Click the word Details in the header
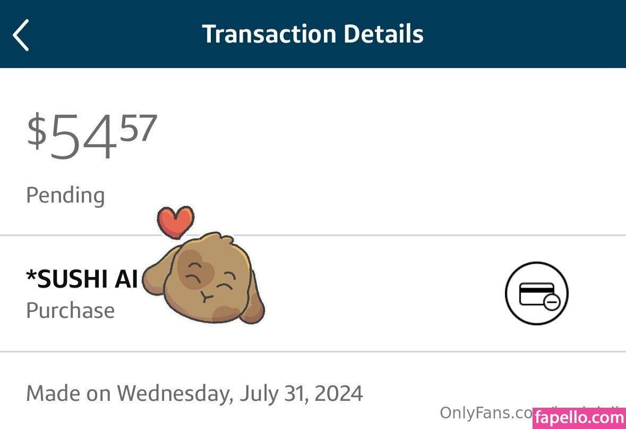The image size is (626, 429). [383, 34]
